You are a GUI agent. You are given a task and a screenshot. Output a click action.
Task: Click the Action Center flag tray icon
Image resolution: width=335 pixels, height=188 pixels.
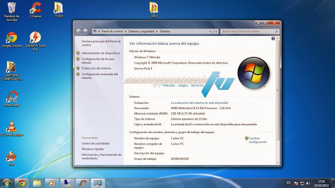(296, 183)
